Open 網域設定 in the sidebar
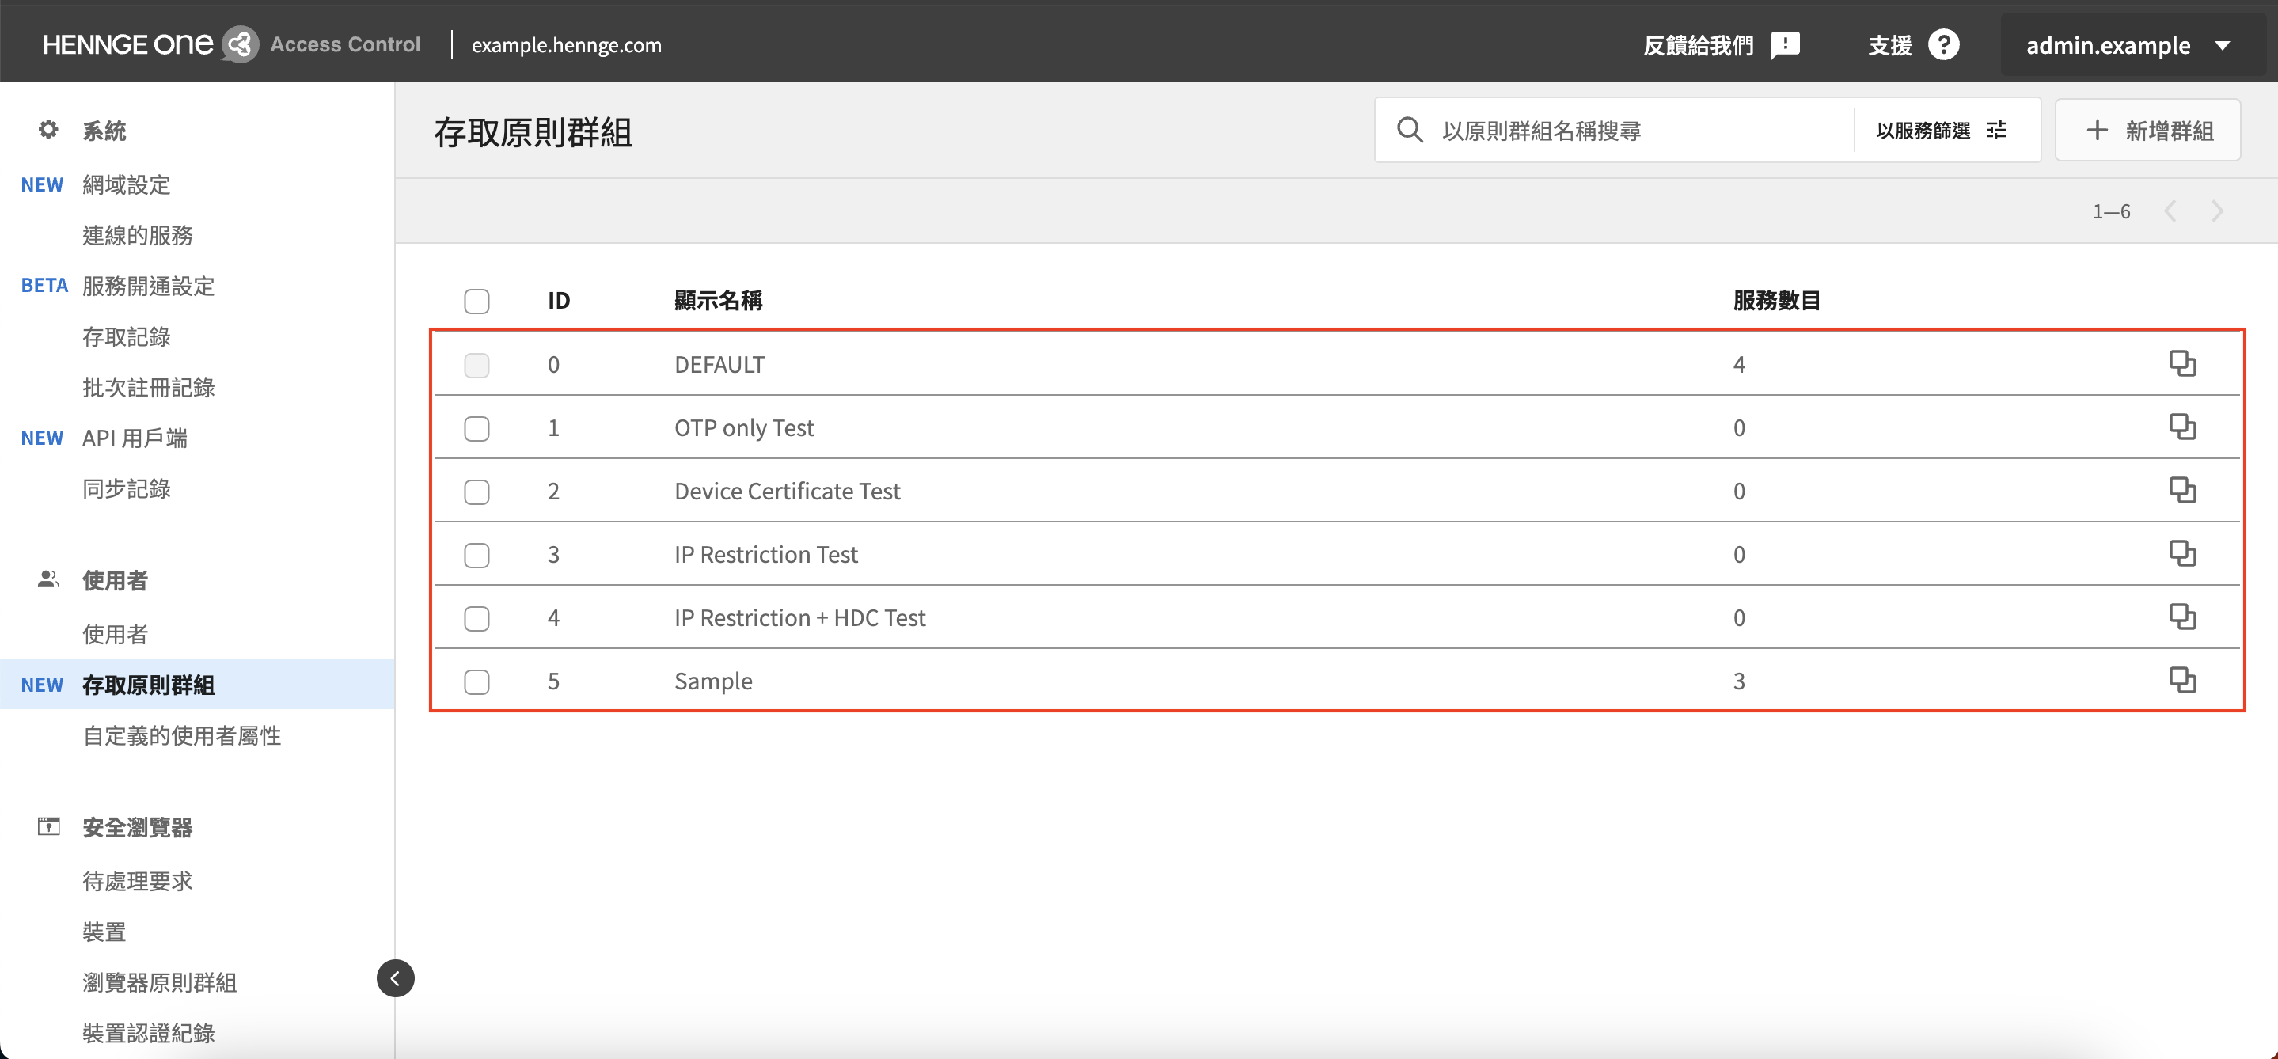 (x=127, y=184)
